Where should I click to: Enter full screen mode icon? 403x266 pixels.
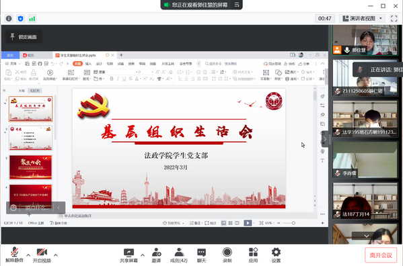394,18
